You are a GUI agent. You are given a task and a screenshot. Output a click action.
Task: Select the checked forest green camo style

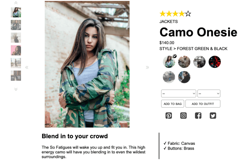pyautogui.click(x=169, y=62)
